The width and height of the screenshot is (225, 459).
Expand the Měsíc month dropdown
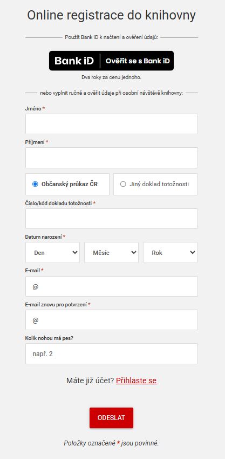112,253
